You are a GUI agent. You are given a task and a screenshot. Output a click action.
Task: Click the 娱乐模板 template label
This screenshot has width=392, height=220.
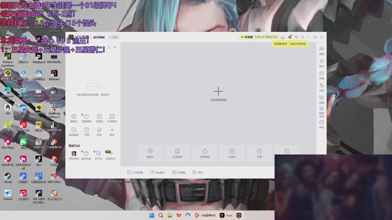point(99,37)
